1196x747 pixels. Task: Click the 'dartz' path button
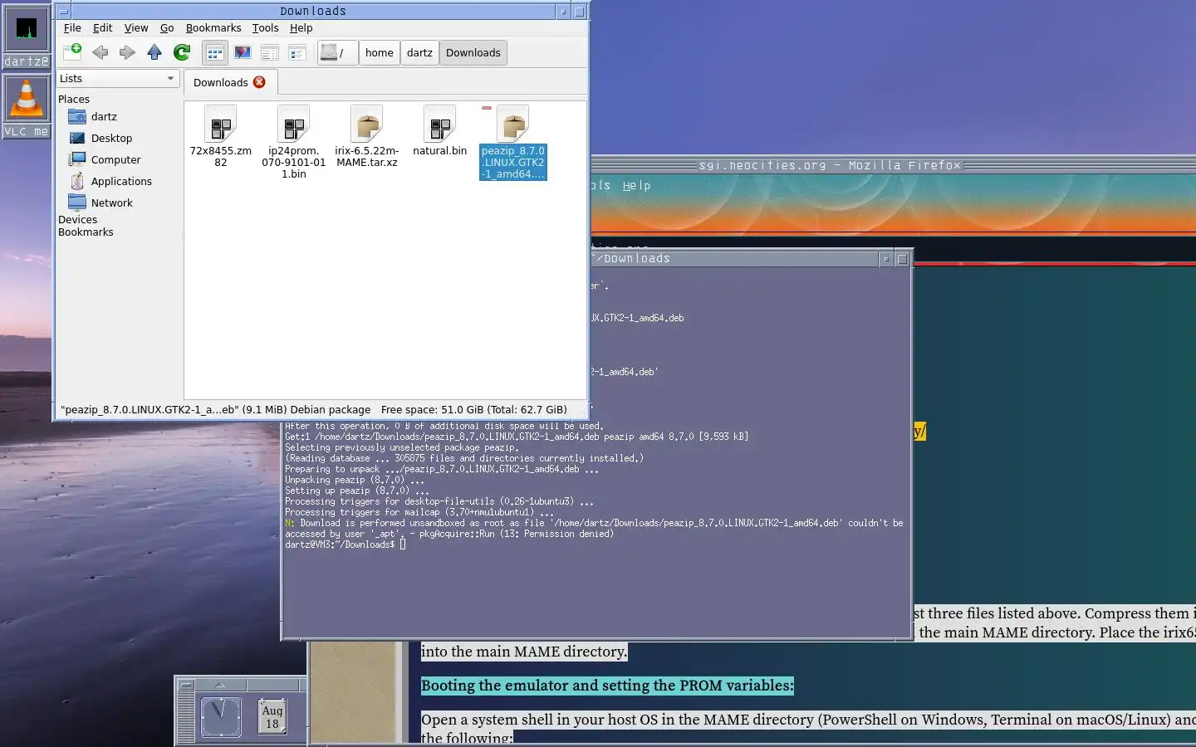[419, 53]
